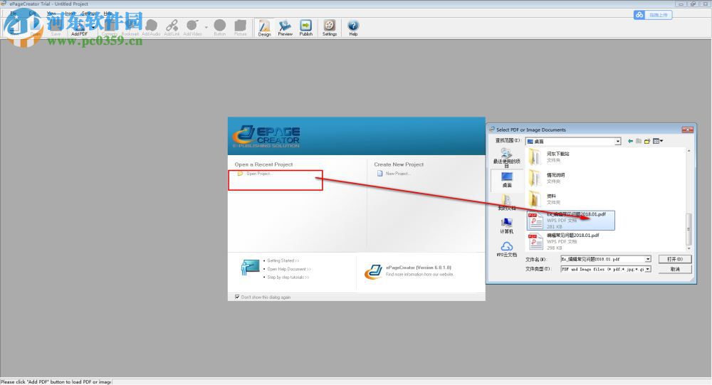This screenshot has height=385, width=712.
Task: Click ePageCreator website info text
Action: tap(419, 275)
